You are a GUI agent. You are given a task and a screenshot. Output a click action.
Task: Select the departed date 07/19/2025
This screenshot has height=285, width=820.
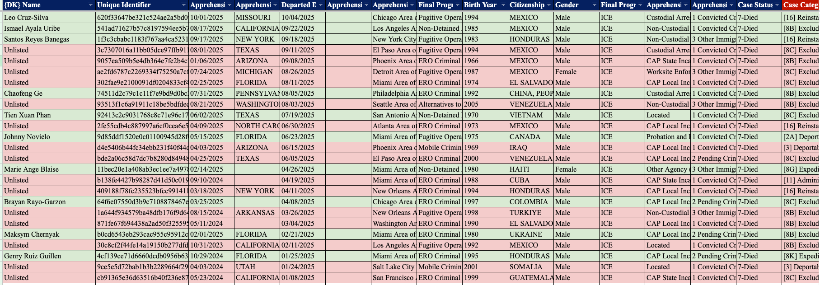tap(303, 115)
